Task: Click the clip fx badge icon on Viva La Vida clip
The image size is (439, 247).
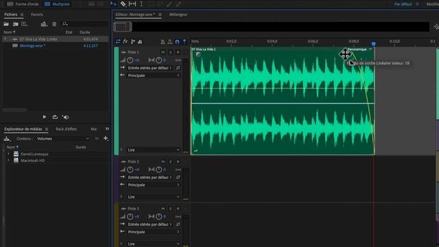Action: coord(198,54)
